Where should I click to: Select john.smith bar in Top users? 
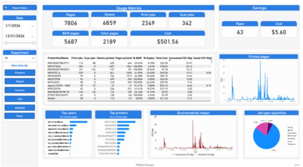(79, 122)
